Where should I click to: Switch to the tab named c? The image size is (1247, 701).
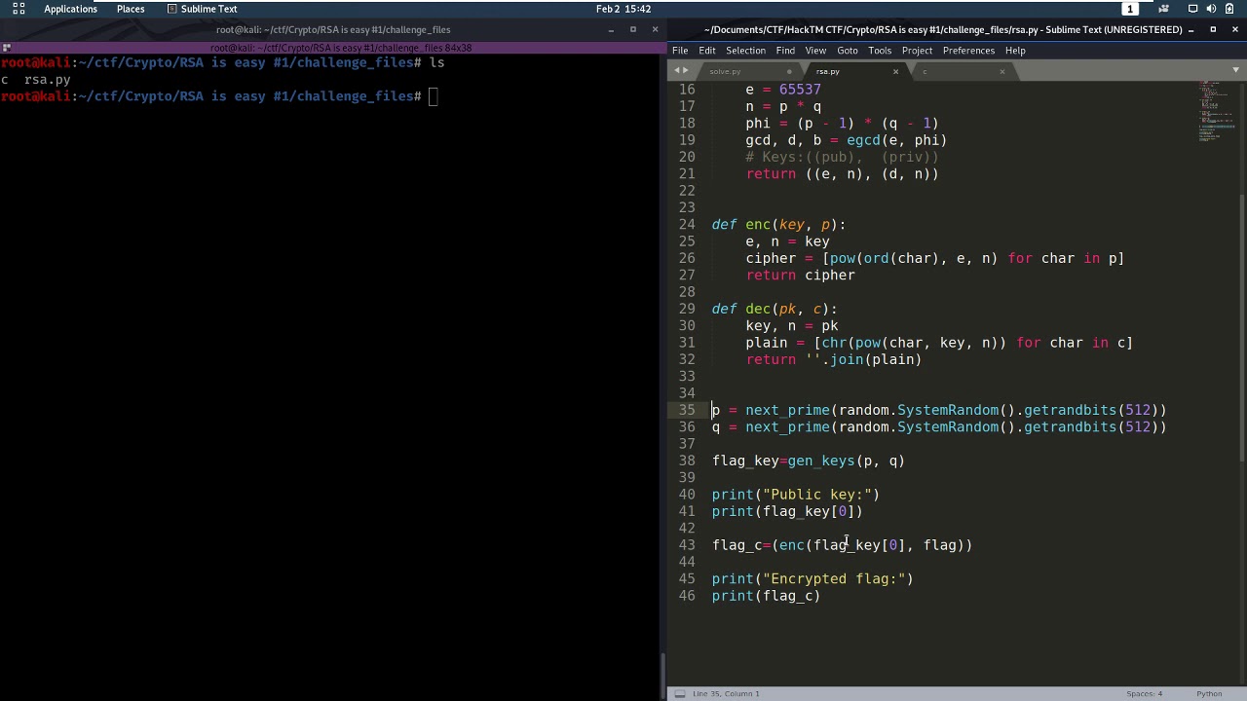tap(925, 71)
